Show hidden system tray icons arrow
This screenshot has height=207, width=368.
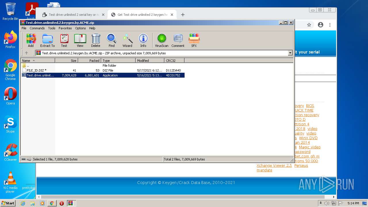321,203
